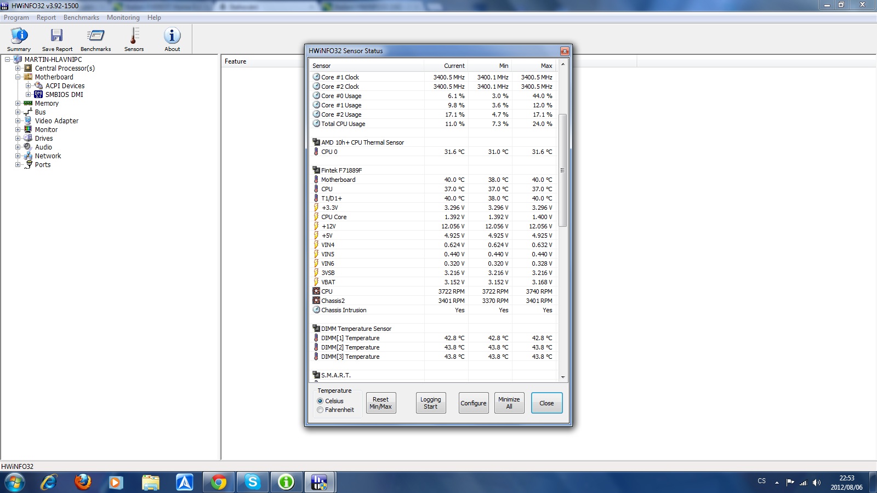
Task: Select the Chassis Intrusion row
Action: [x=434, y=310]
